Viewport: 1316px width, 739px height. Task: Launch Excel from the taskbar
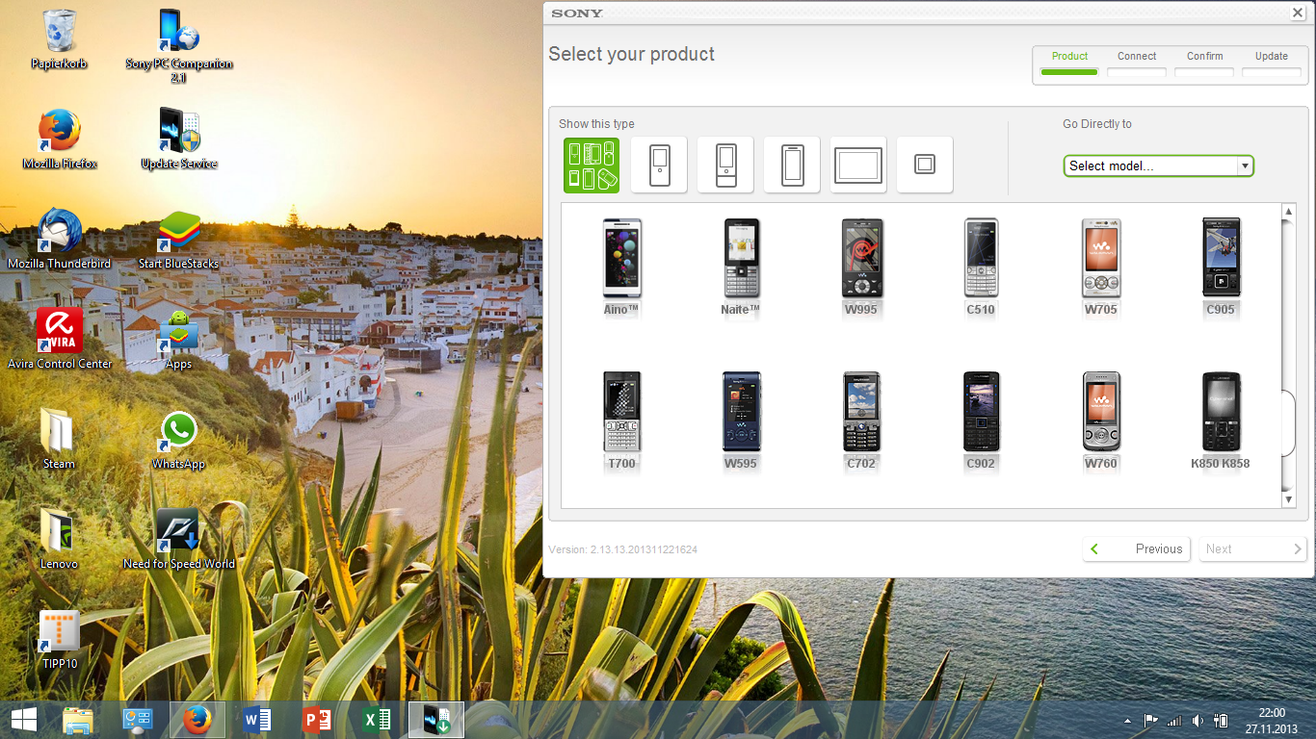(377, 720)
